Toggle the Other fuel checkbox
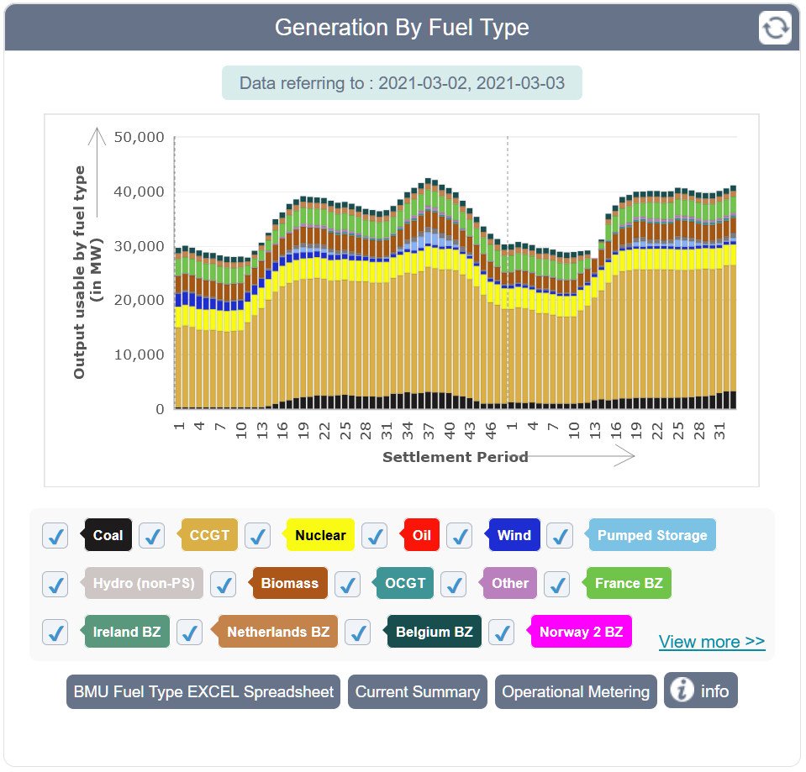 click(453, 584)
